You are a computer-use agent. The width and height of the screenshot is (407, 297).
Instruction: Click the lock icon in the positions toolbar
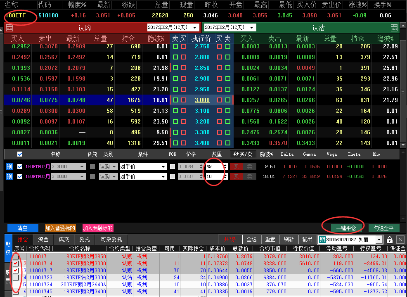pos(389,240)
